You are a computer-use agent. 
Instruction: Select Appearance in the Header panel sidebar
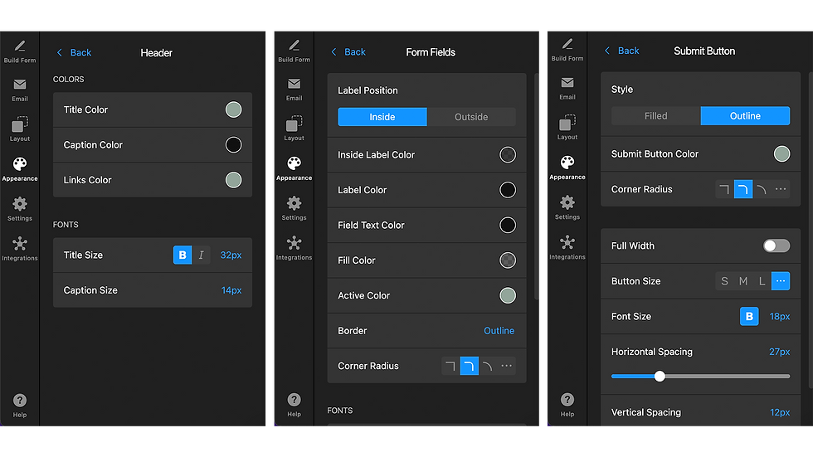pyautogui.click(x=20, y=169)
